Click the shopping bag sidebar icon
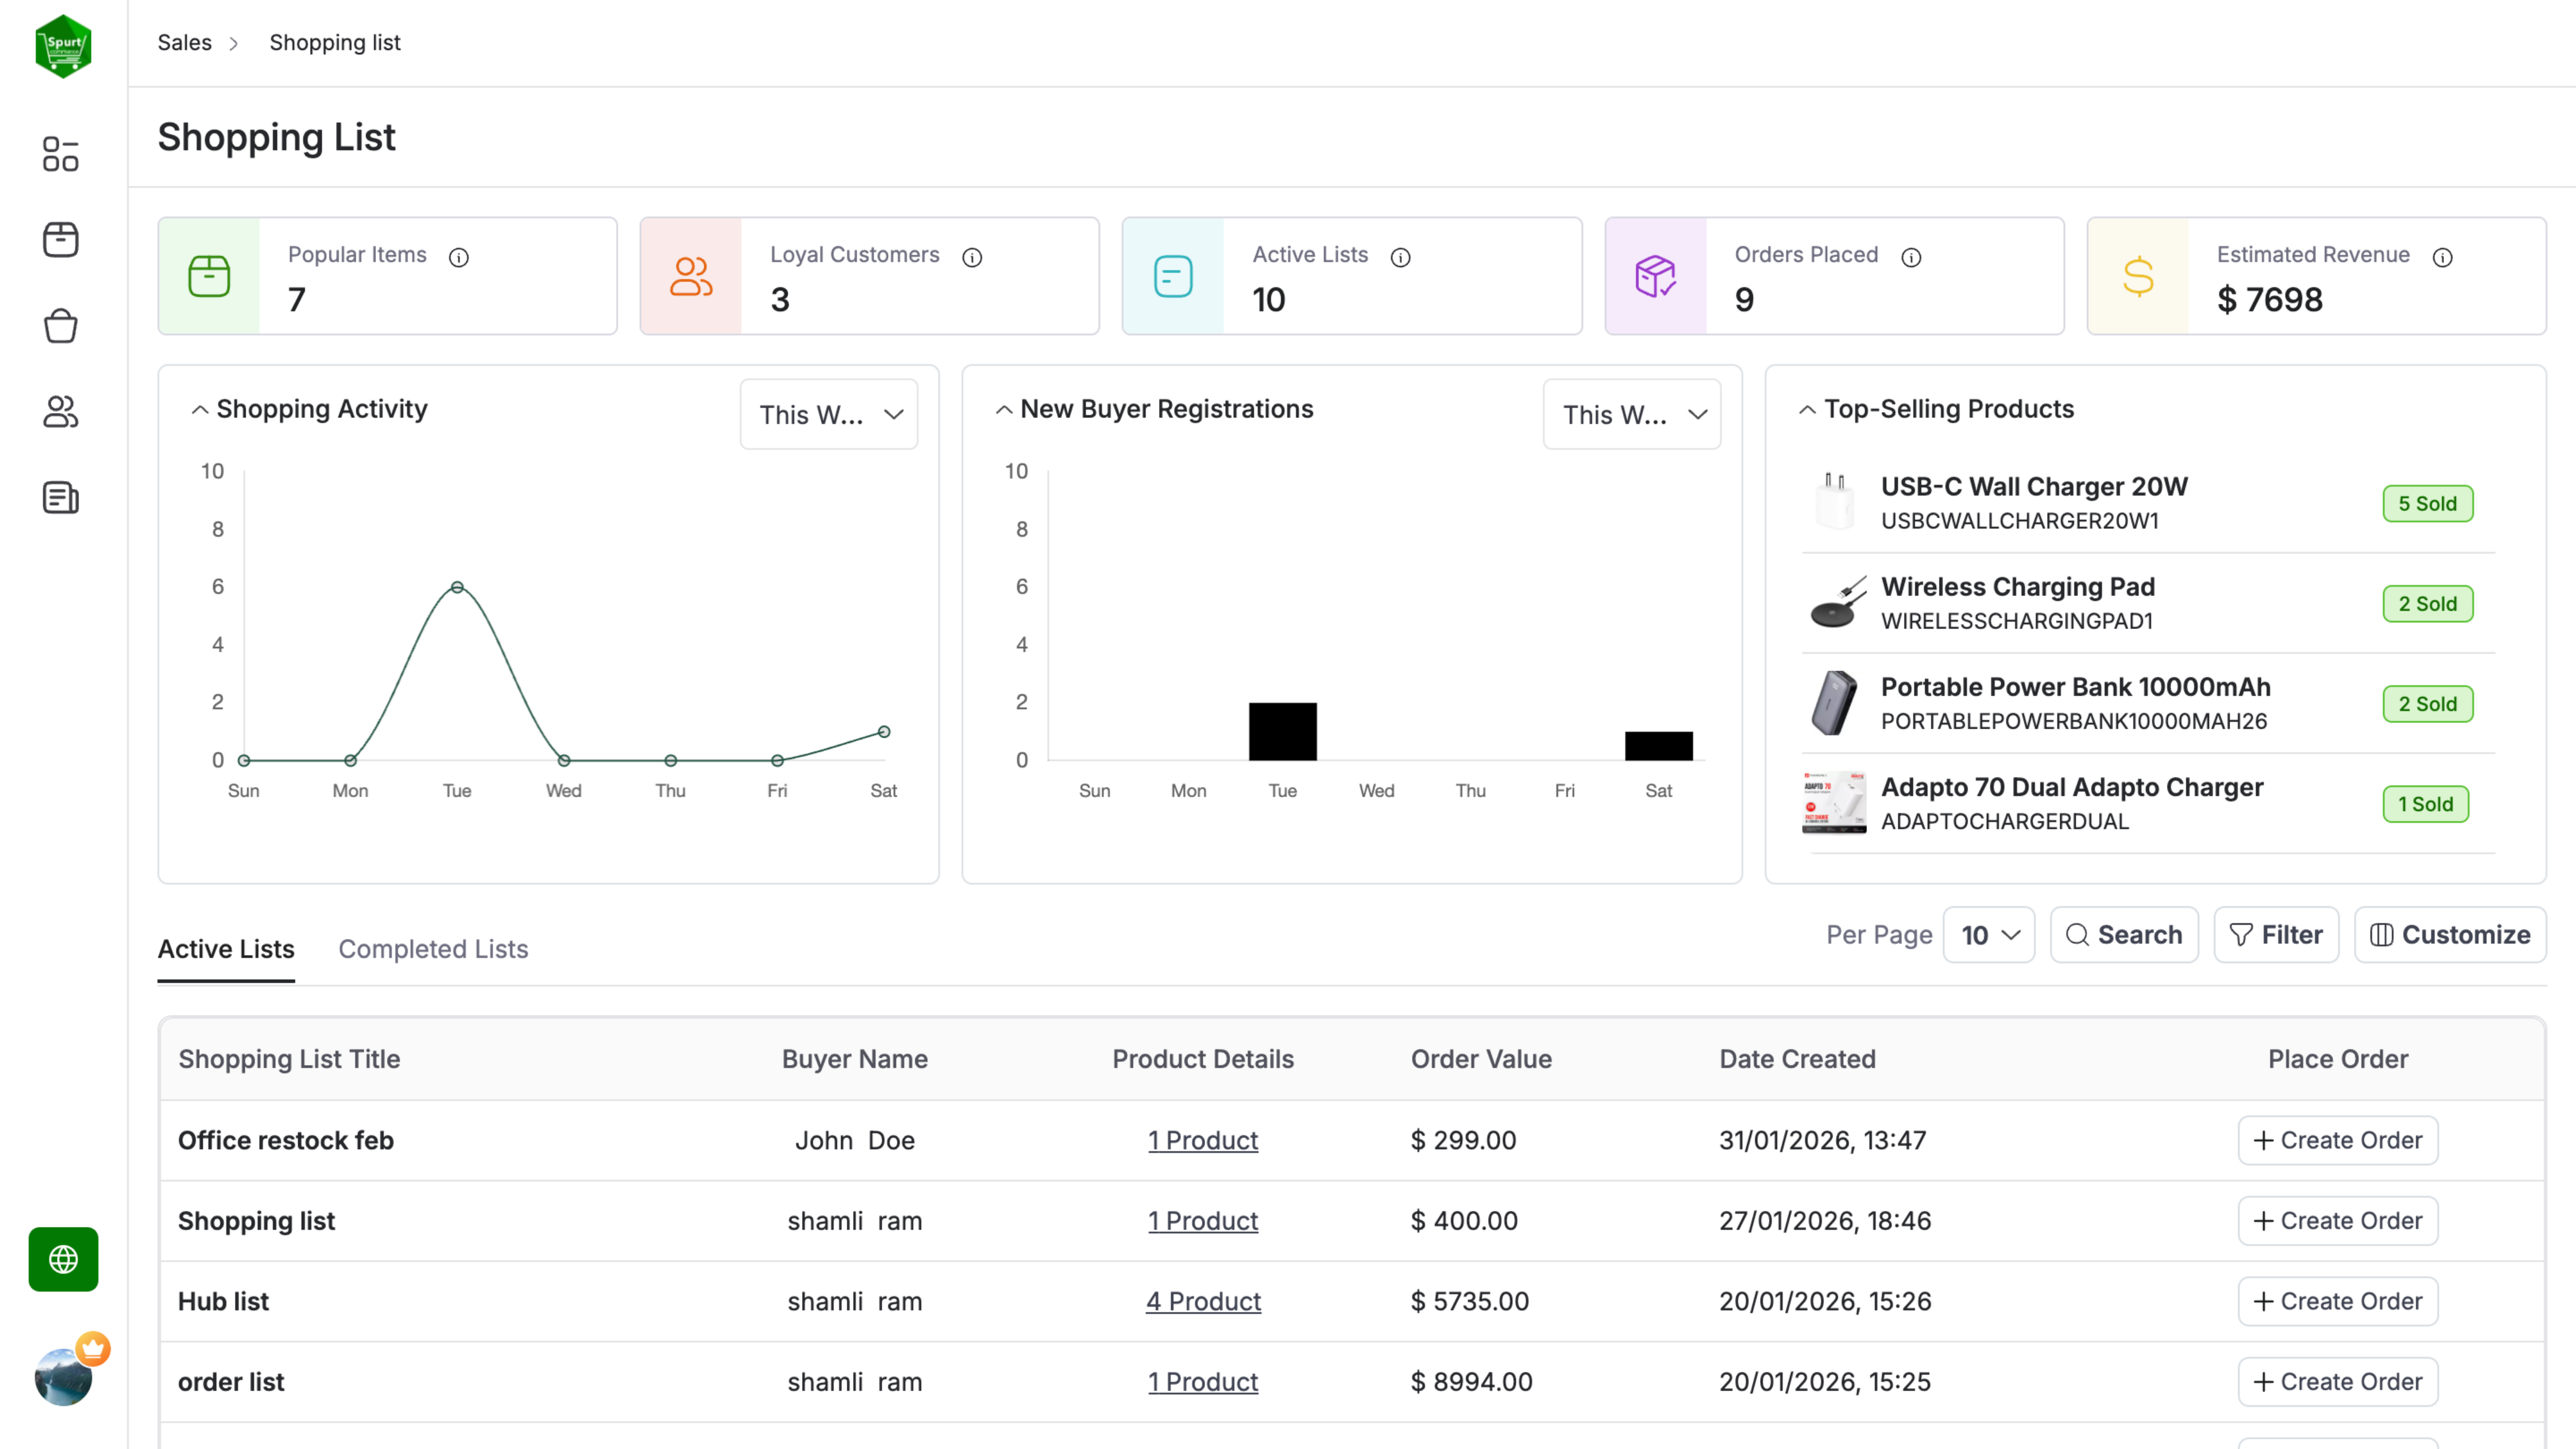Image resolution: width=2576 pixels, height=1449 pixels. pos(61,326)
